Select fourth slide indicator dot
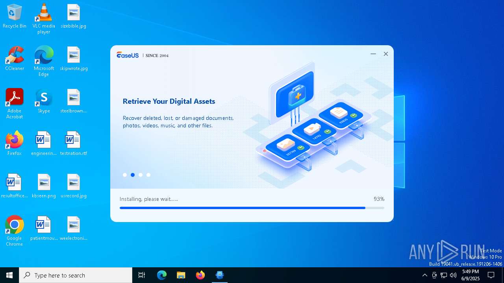 tap(148, 175)
